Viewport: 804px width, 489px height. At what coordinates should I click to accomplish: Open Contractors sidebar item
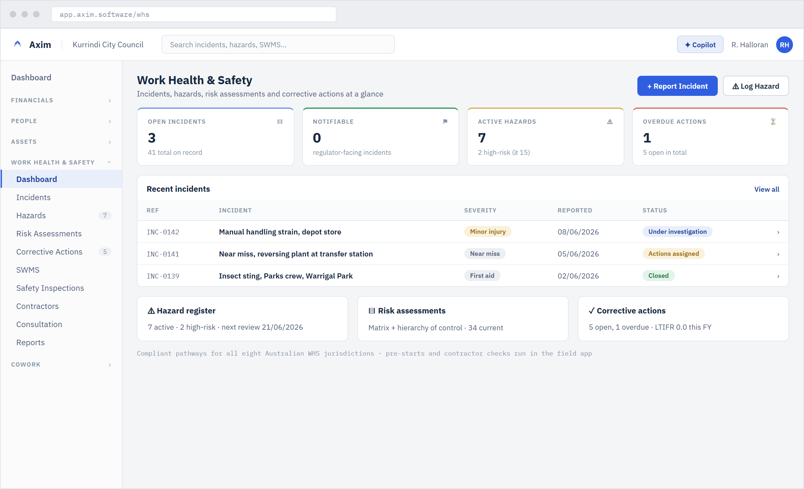pos(62,306)
